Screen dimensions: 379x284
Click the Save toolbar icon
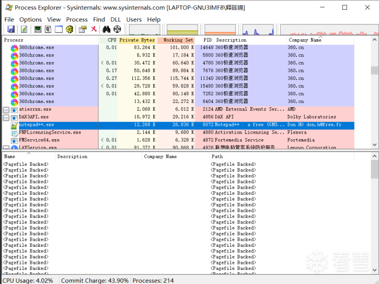point(11,29)
